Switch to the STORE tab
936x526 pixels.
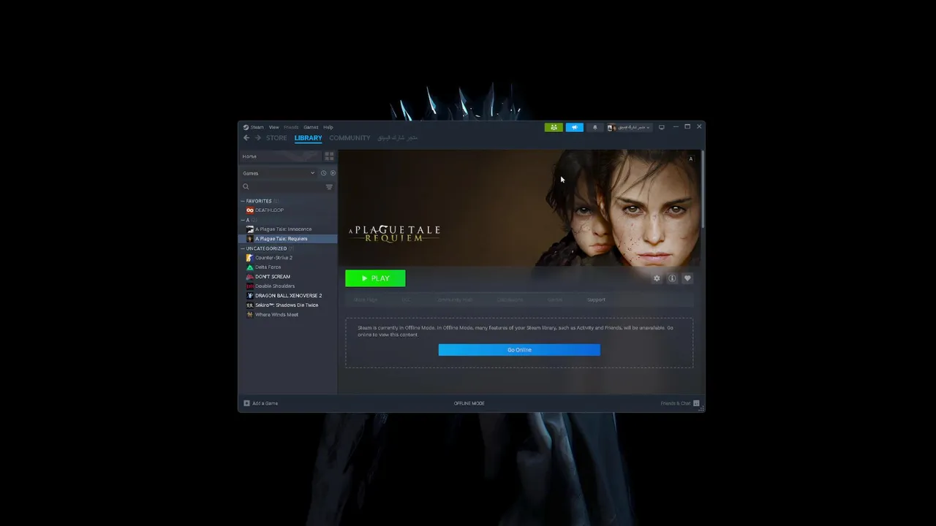pyautogui.click(x=276, y=138)
